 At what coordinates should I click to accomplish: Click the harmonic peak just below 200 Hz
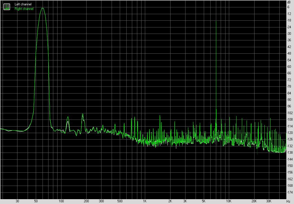[83, 114]
